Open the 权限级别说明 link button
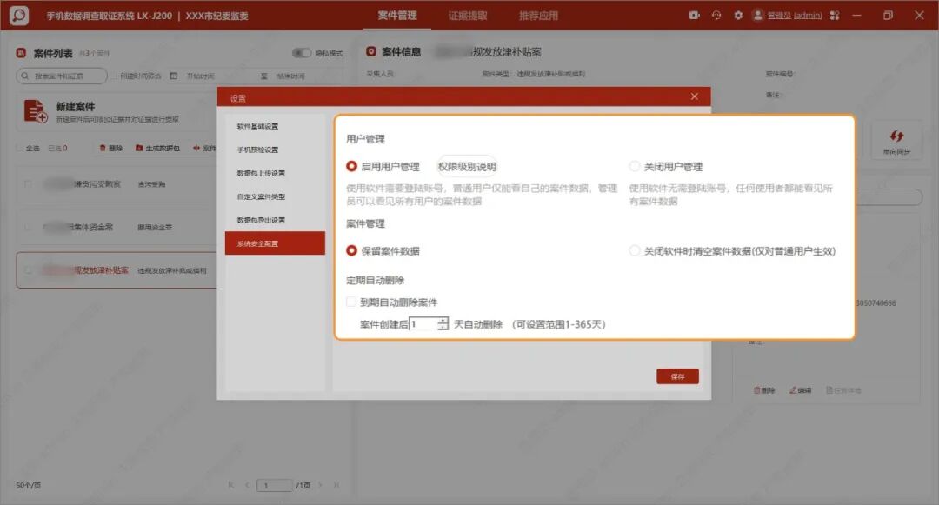Image resolution: width=939 pixels, height=505 pixels. coord(467,166)
